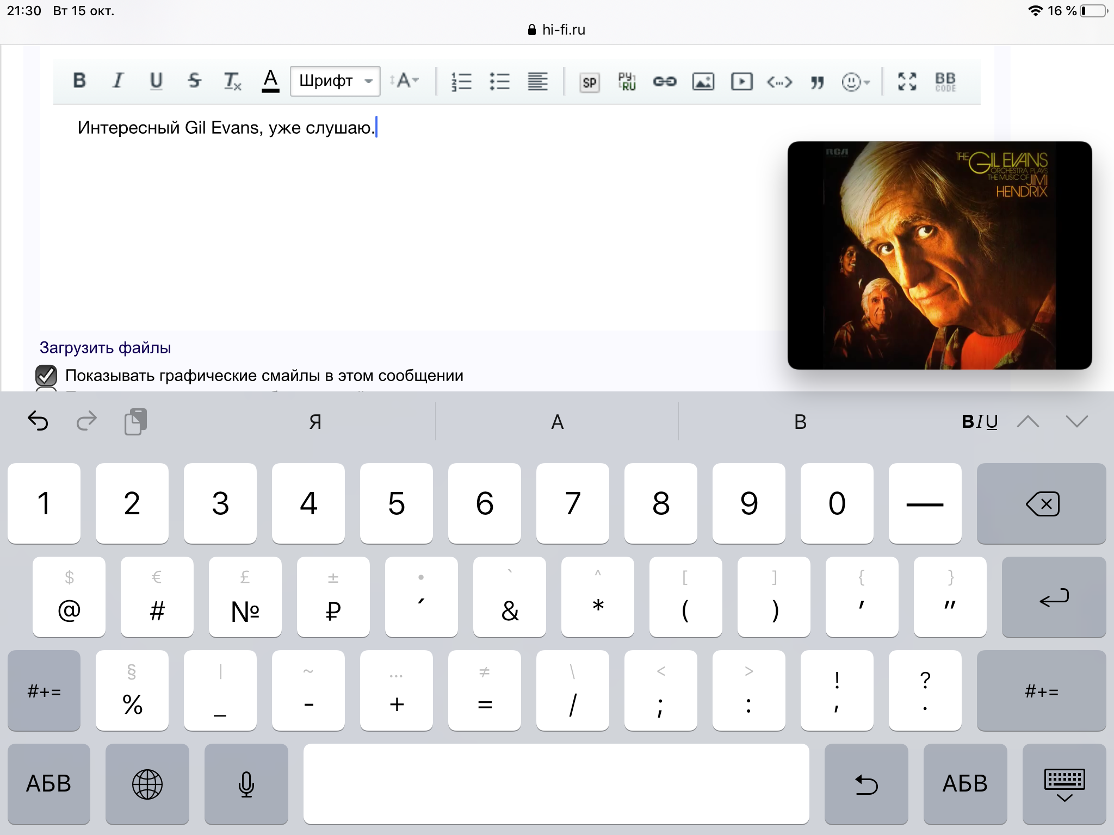Click the remove formatting icon

tap(233, 82)
